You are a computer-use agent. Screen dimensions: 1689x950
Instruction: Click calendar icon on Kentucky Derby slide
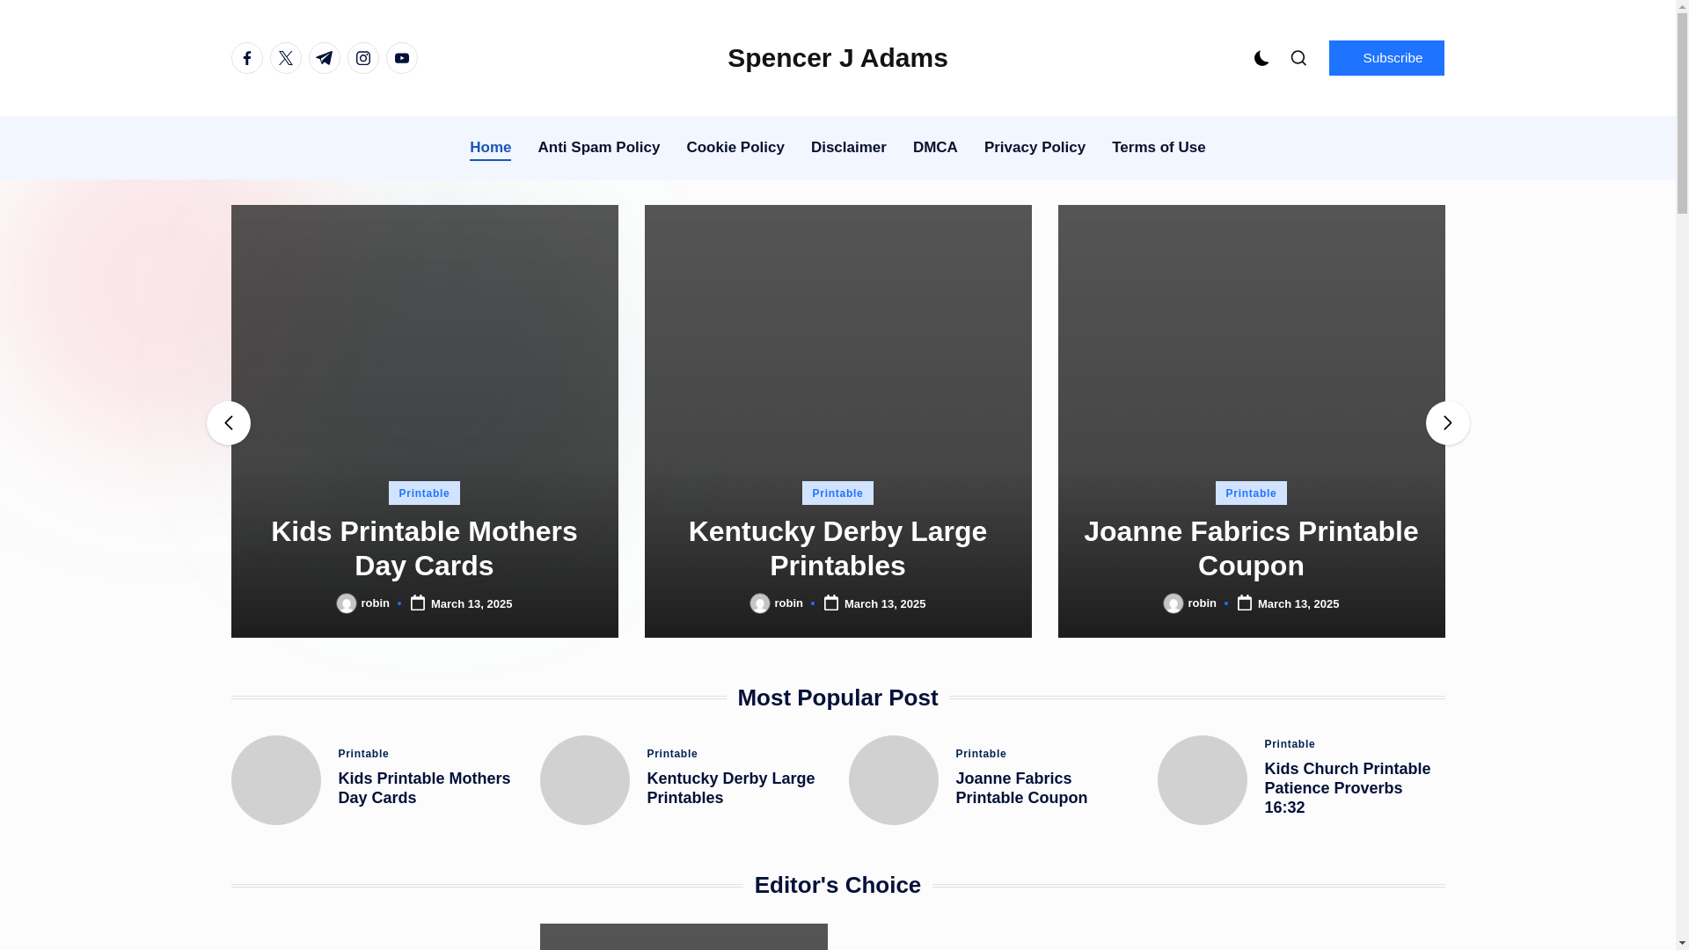pyautogui.click(x=831, y=603)
